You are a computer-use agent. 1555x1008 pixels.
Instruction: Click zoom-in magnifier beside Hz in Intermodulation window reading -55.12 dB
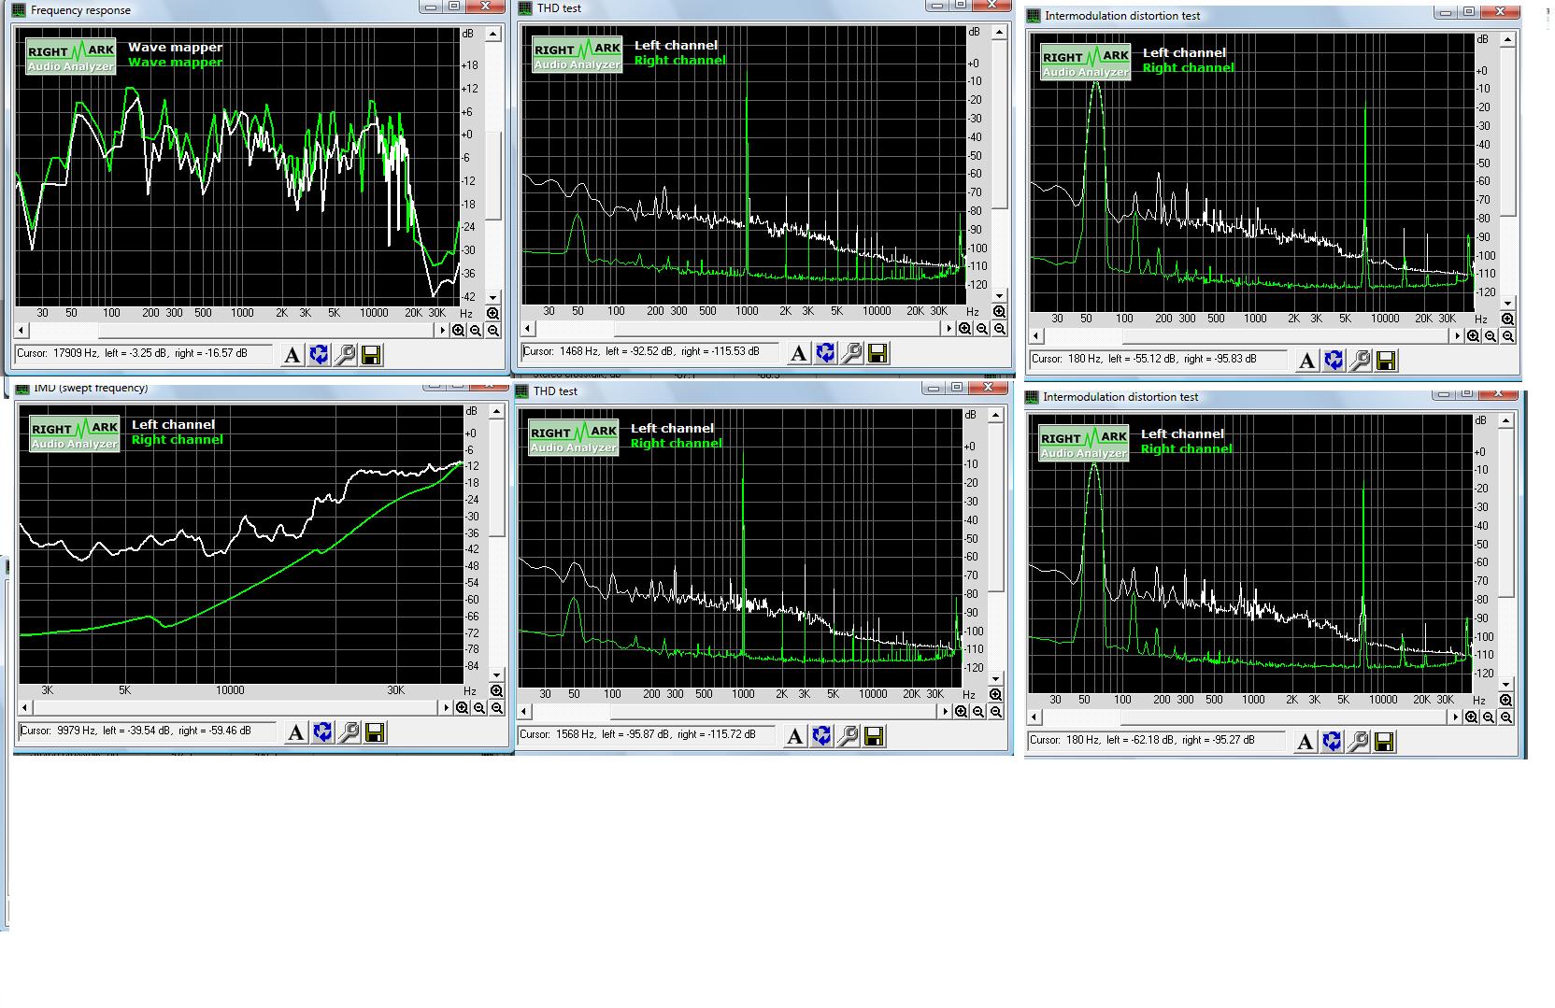point(1507,319)
